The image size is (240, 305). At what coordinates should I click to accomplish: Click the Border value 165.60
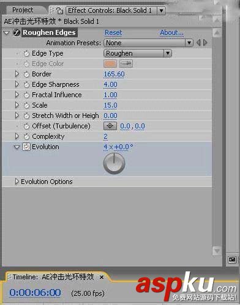[x=114, y=75]
